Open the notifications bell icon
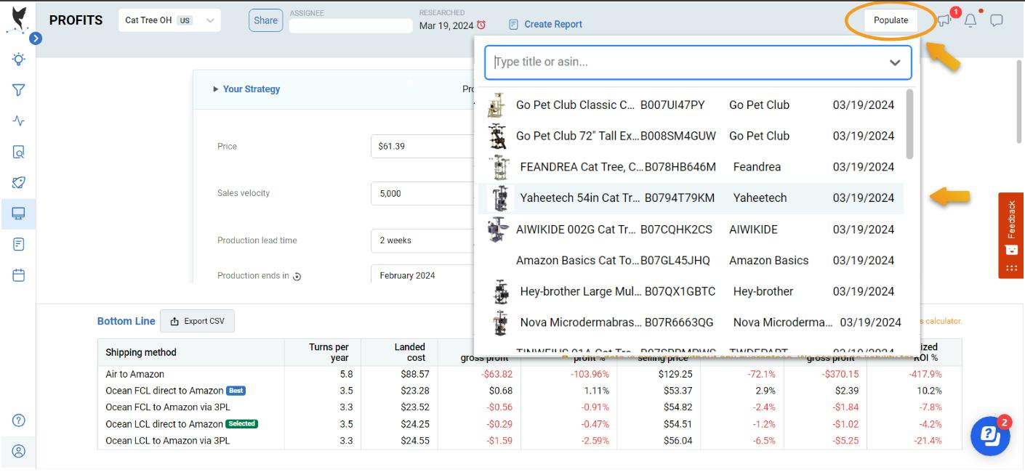Viewport: 1025px width, 472px height. coord(970,20)
